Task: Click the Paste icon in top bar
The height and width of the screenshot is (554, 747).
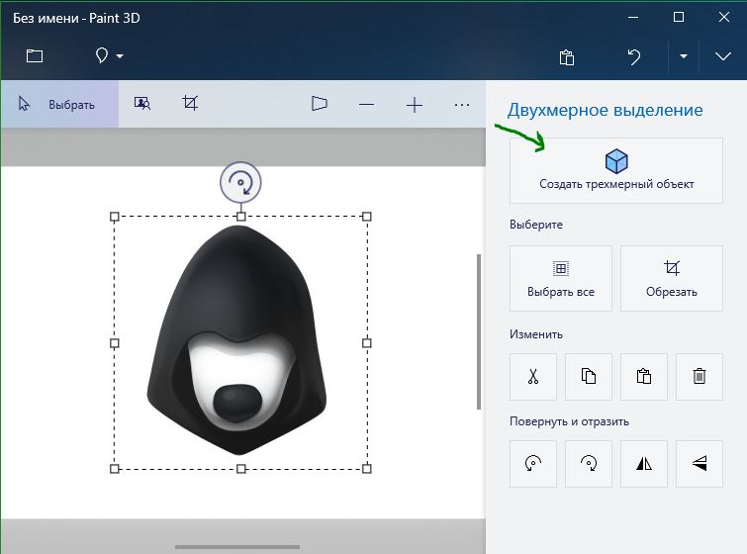Action: click(x=567, y=57)
